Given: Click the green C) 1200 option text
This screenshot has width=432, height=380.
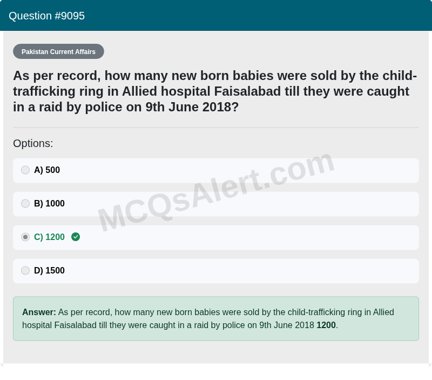Looking at the screenshot, I should [49, 237].
